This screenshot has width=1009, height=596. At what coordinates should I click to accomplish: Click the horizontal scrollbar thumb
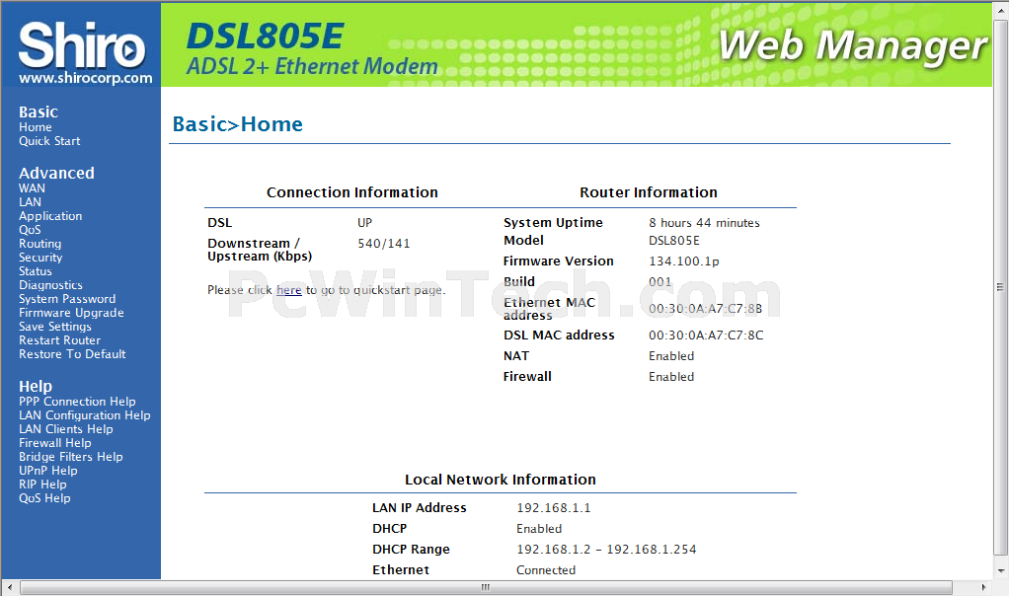click(487, 587)
